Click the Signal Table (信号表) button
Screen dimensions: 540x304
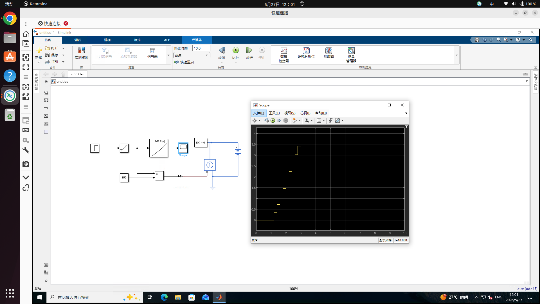152,53
